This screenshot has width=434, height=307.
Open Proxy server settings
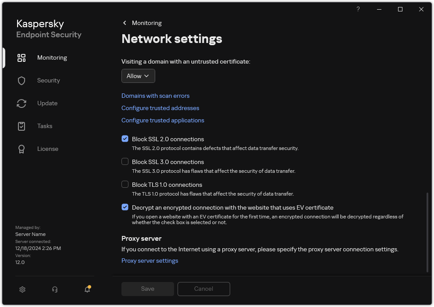(149, 261)
